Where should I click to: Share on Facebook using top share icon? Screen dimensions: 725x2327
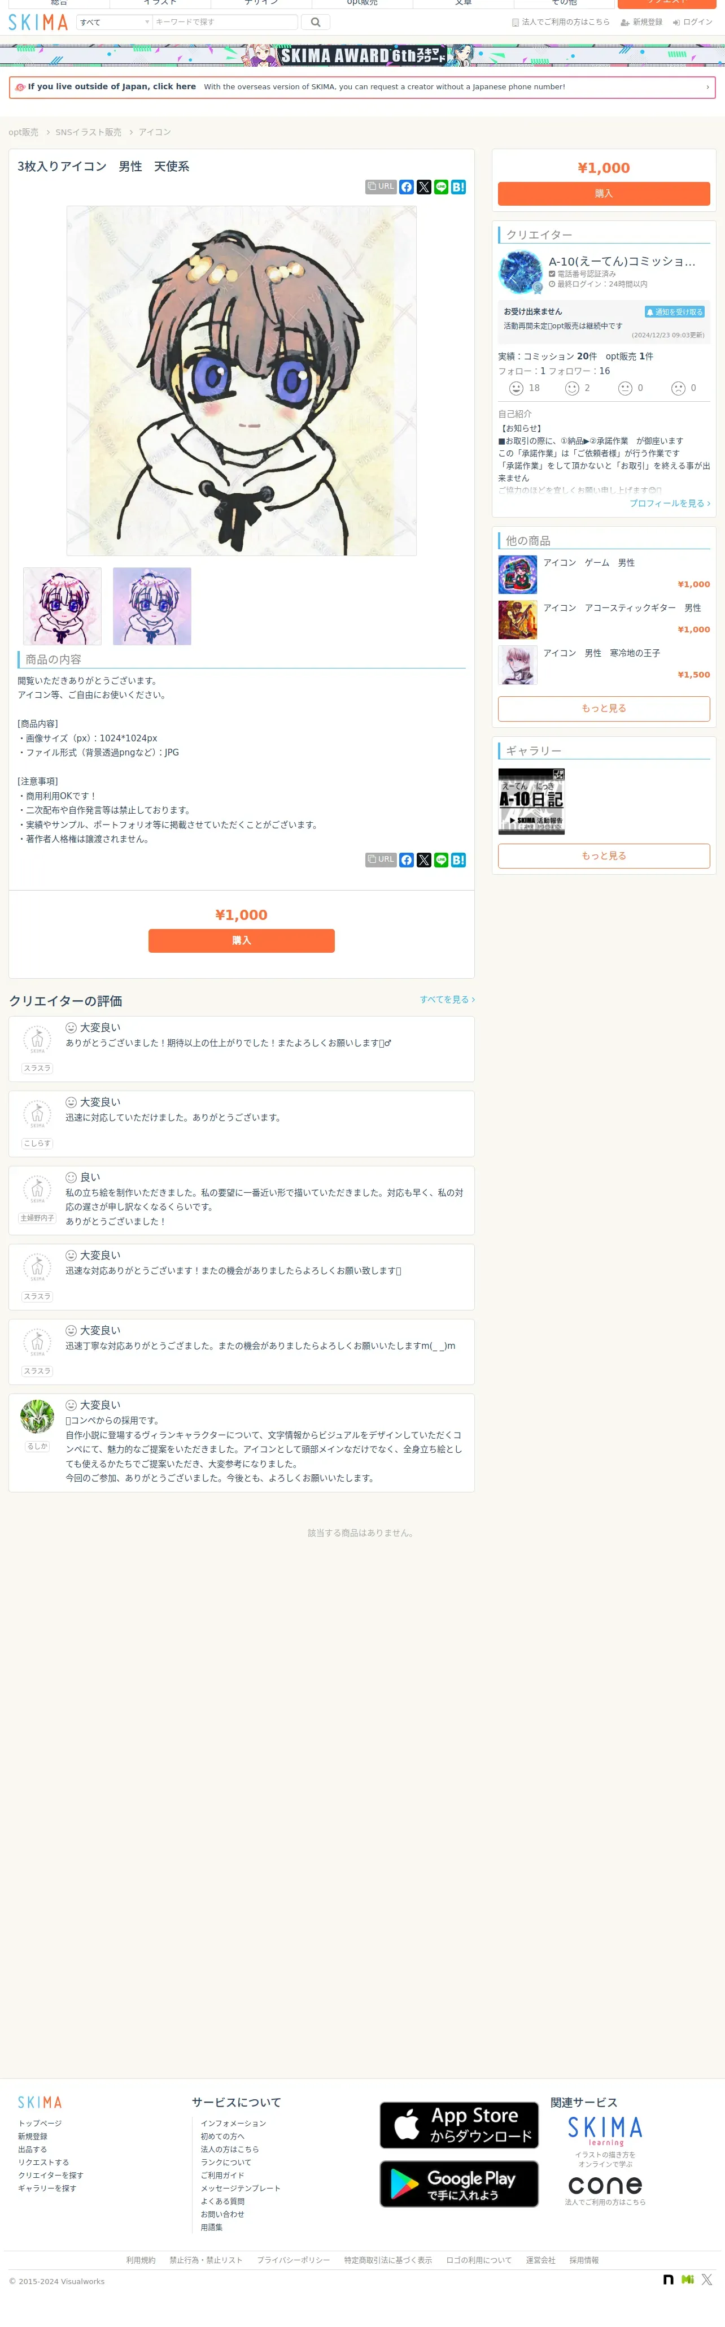click(407, 187)
